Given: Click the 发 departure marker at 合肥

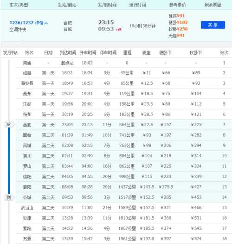Looking at the screenshot, I should coord(8,124).
